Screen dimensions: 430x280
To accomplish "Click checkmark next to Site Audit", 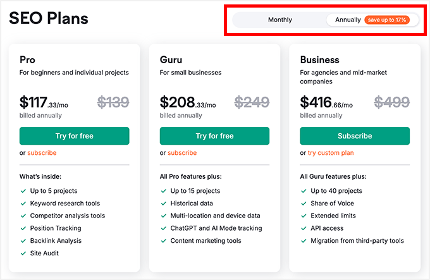I will (x=23, y=253).
